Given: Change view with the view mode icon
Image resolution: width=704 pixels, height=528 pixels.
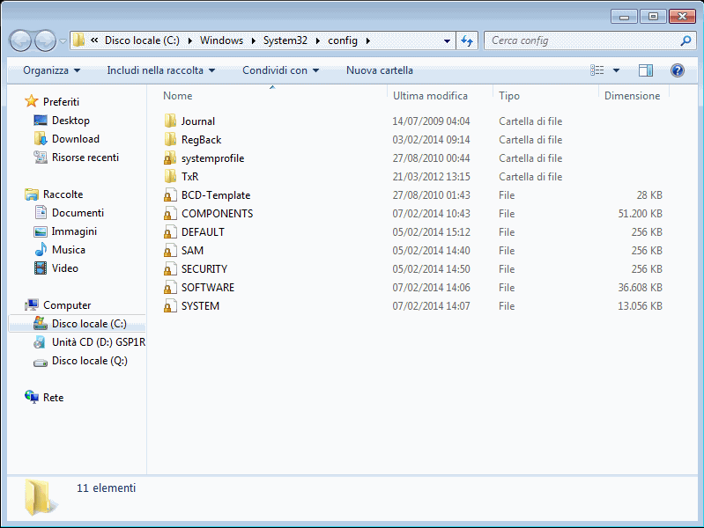Looking at the screenshot, I should click(x=597, y=70).
